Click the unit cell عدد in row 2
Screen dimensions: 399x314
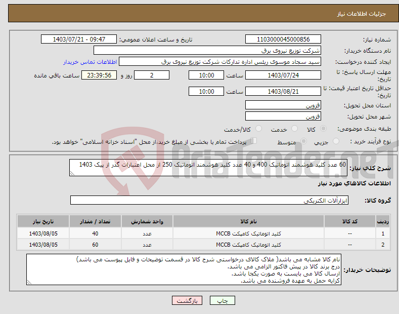tap(147, 245)
